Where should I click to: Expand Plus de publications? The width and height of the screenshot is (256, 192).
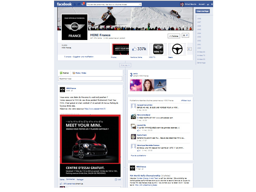pyautogui.click(x=139, y=156)
